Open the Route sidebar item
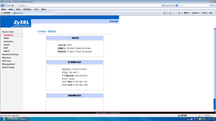Screen dimensions: 216x121 pos(7,45)
